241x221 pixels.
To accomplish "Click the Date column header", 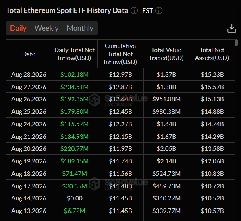I will 29,54.
